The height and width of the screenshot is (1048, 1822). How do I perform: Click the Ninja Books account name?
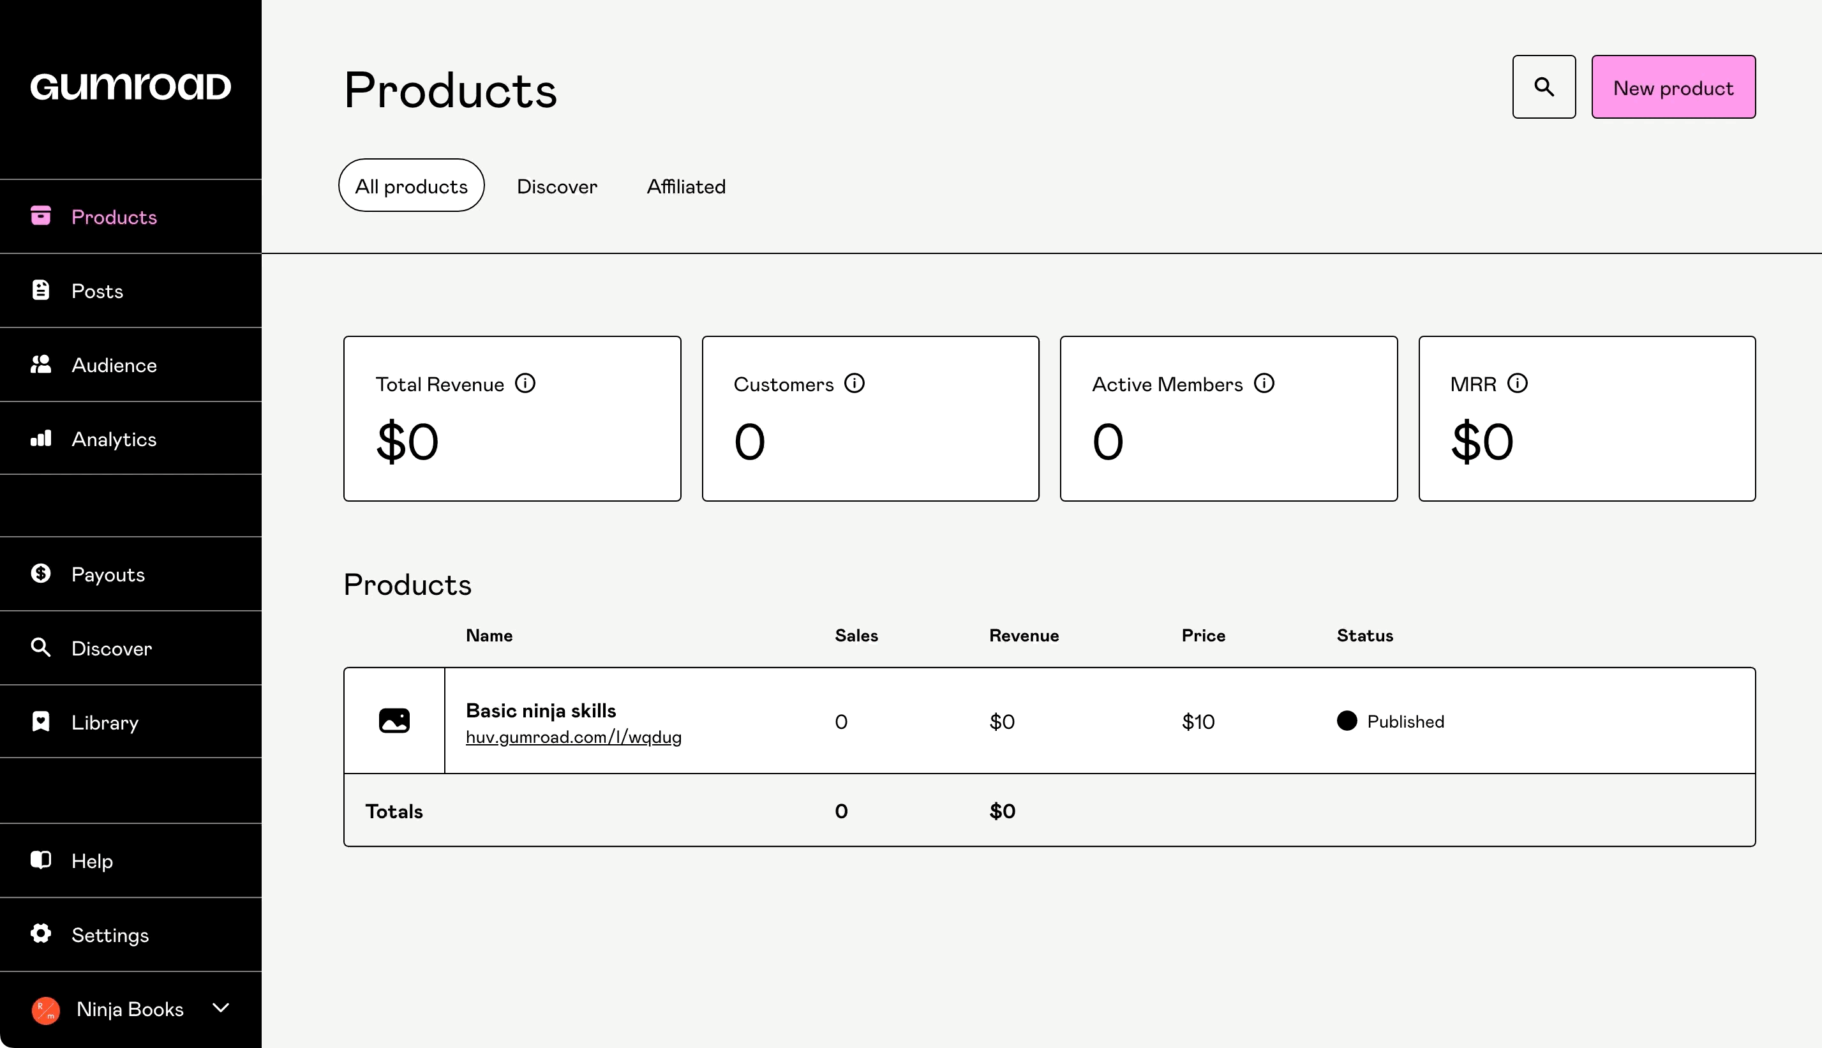pos(130,1009)
